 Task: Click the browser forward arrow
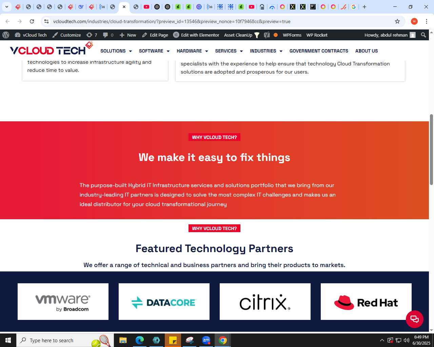[20, 21]
